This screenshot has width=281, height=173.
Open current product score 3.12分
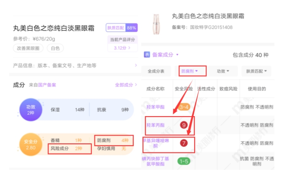click(x=122, y=48)
